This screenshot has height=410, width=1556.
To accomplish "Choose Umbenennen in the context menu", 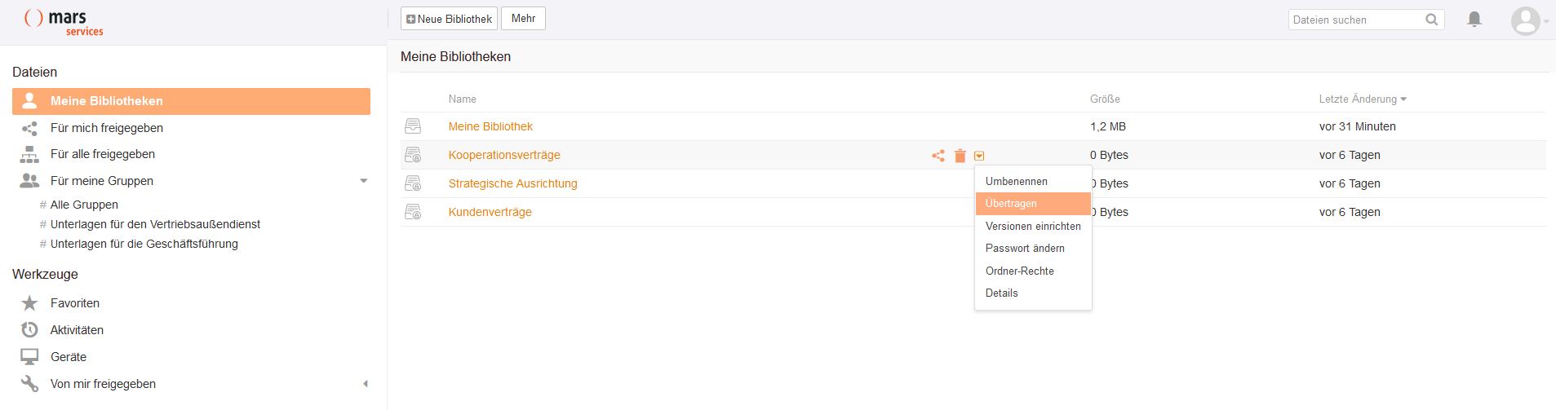I will tap(1016, 182).
